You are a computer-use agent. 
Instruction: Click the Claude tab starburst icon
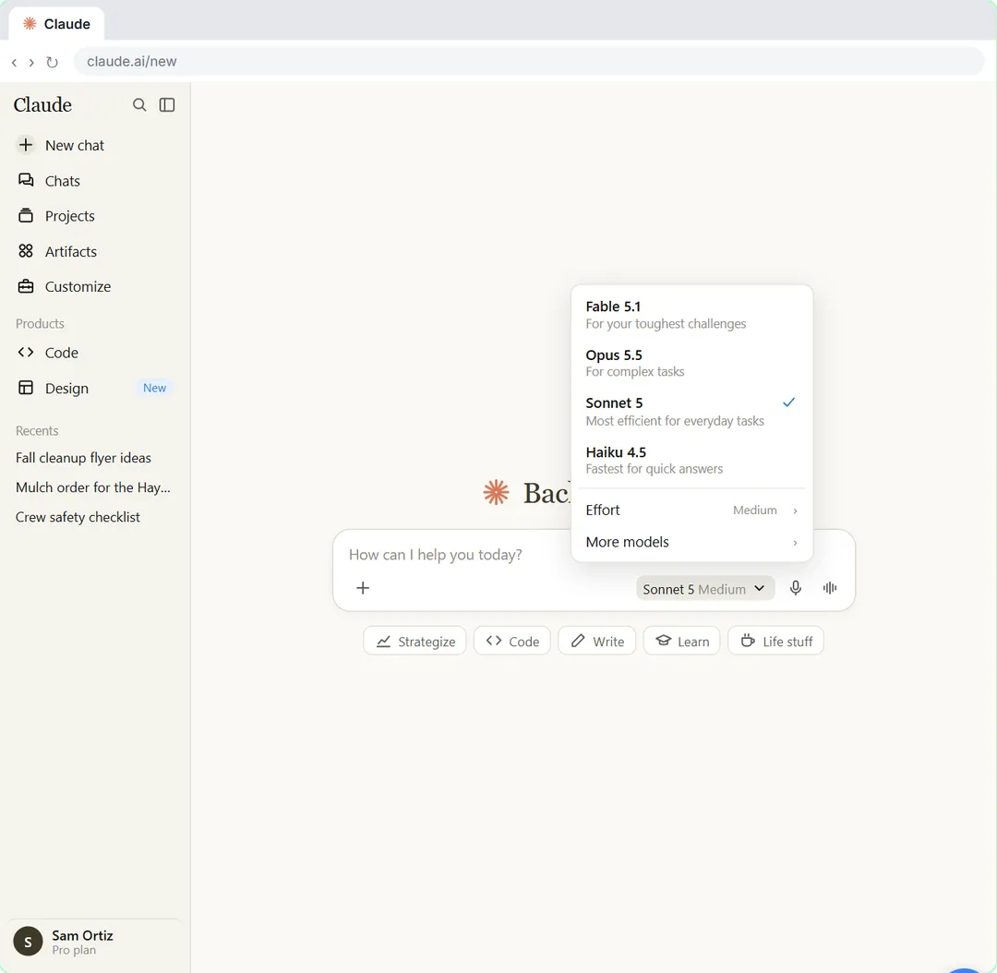[x=30, y=23]
